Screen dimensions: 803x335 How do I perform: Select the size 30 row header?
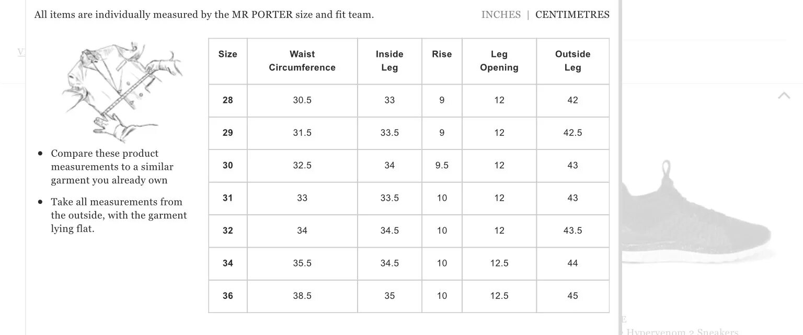[x=228, y=166]
